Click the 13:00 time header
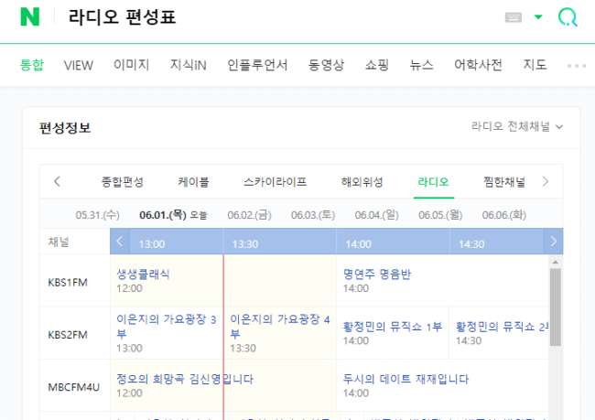Screen dimensions: 595x420 [152, 244]
